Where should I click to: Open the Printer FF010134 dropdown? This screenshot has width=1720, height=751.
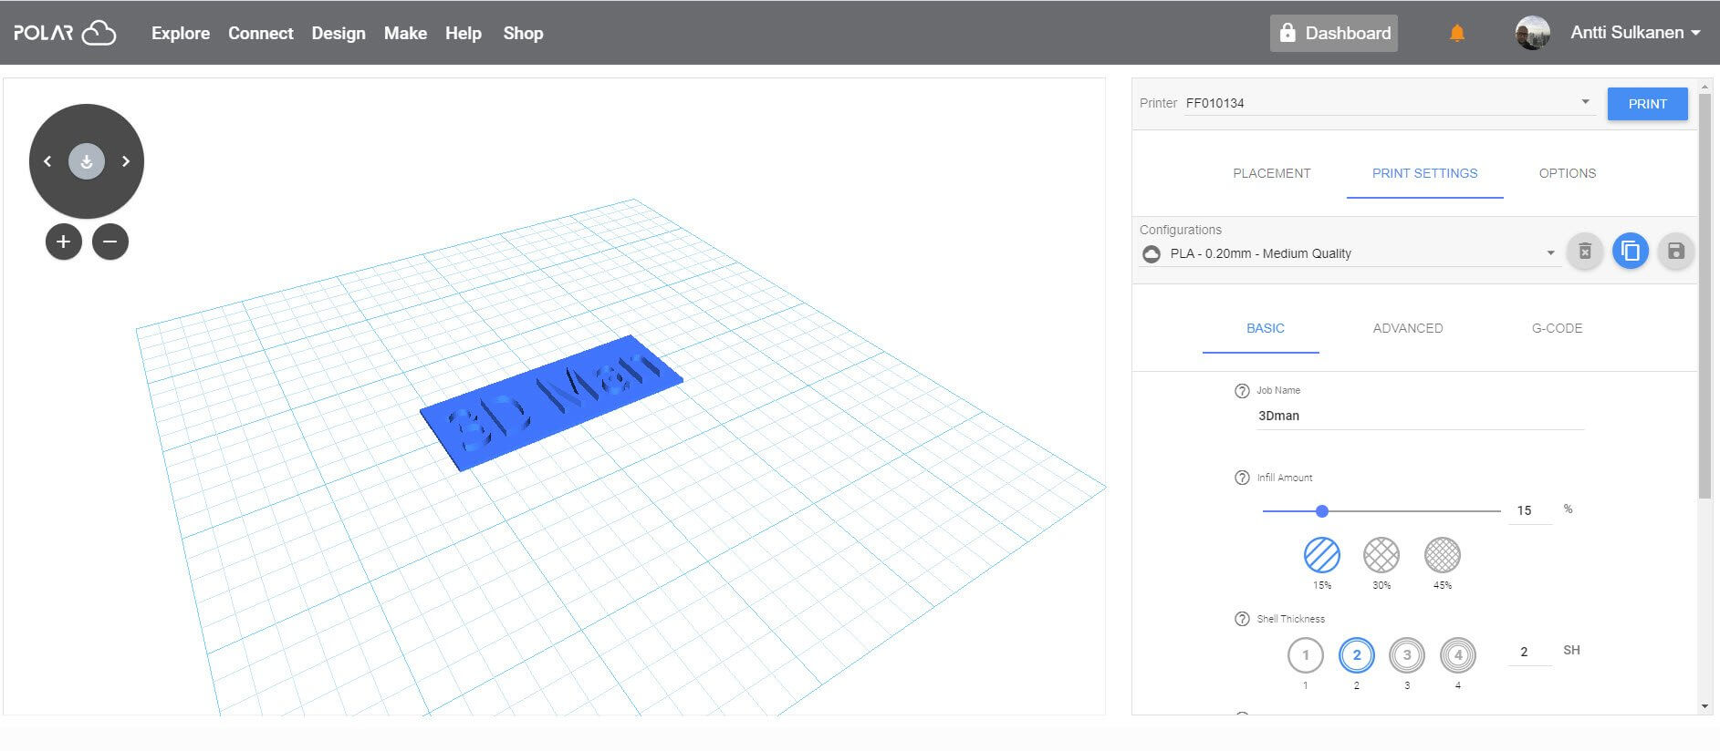[x=1585, y=102]
